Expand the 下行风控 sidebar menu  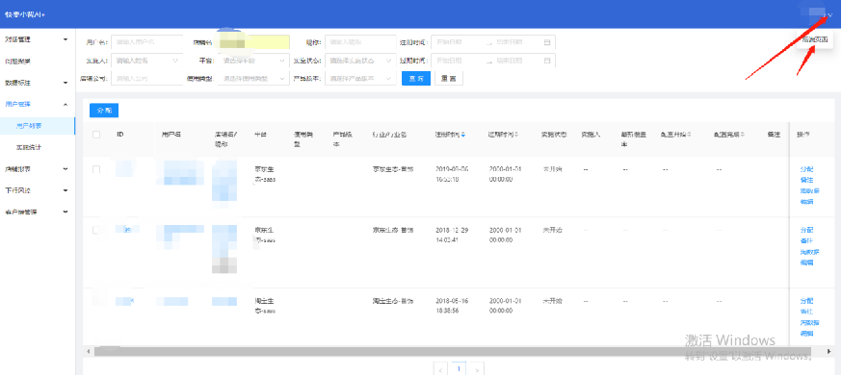(37, 190)
